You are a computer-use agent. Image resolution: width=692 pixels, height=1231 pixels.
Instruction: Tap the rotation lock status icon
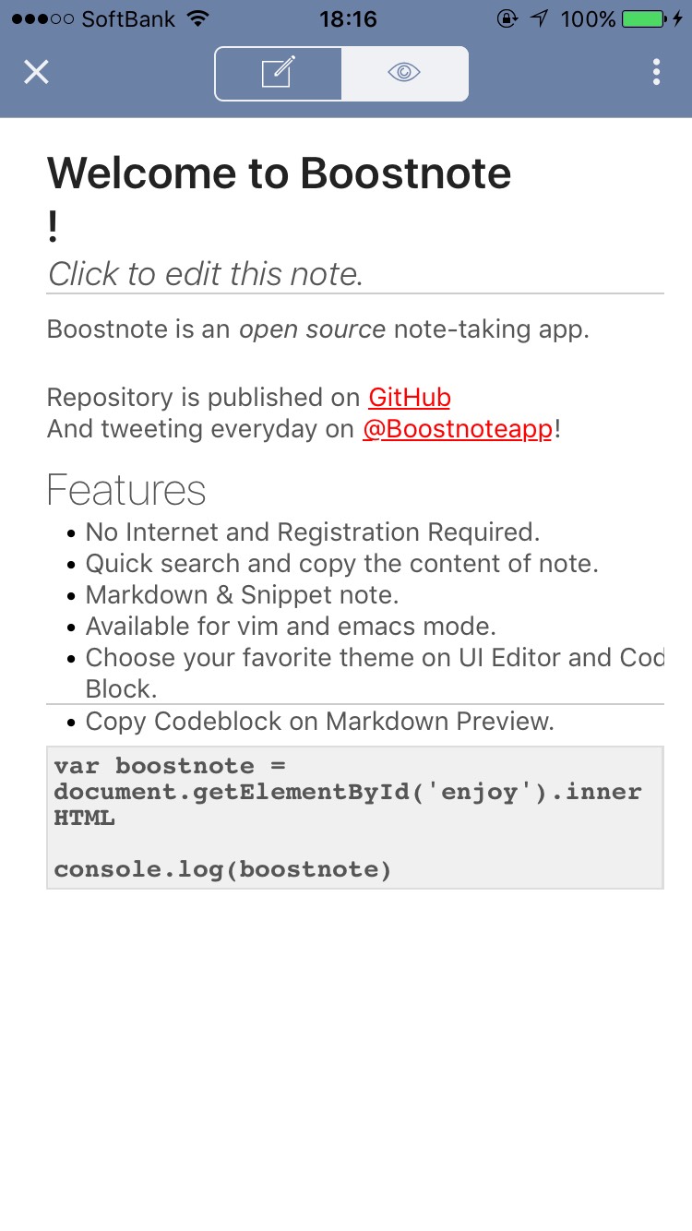pyautogui.click(x=507, y=18)
